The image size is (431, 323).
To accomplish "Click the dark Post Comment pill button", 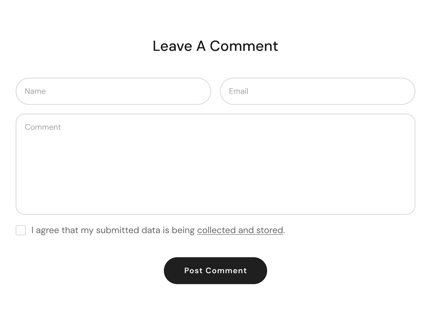I will (215, 271).
